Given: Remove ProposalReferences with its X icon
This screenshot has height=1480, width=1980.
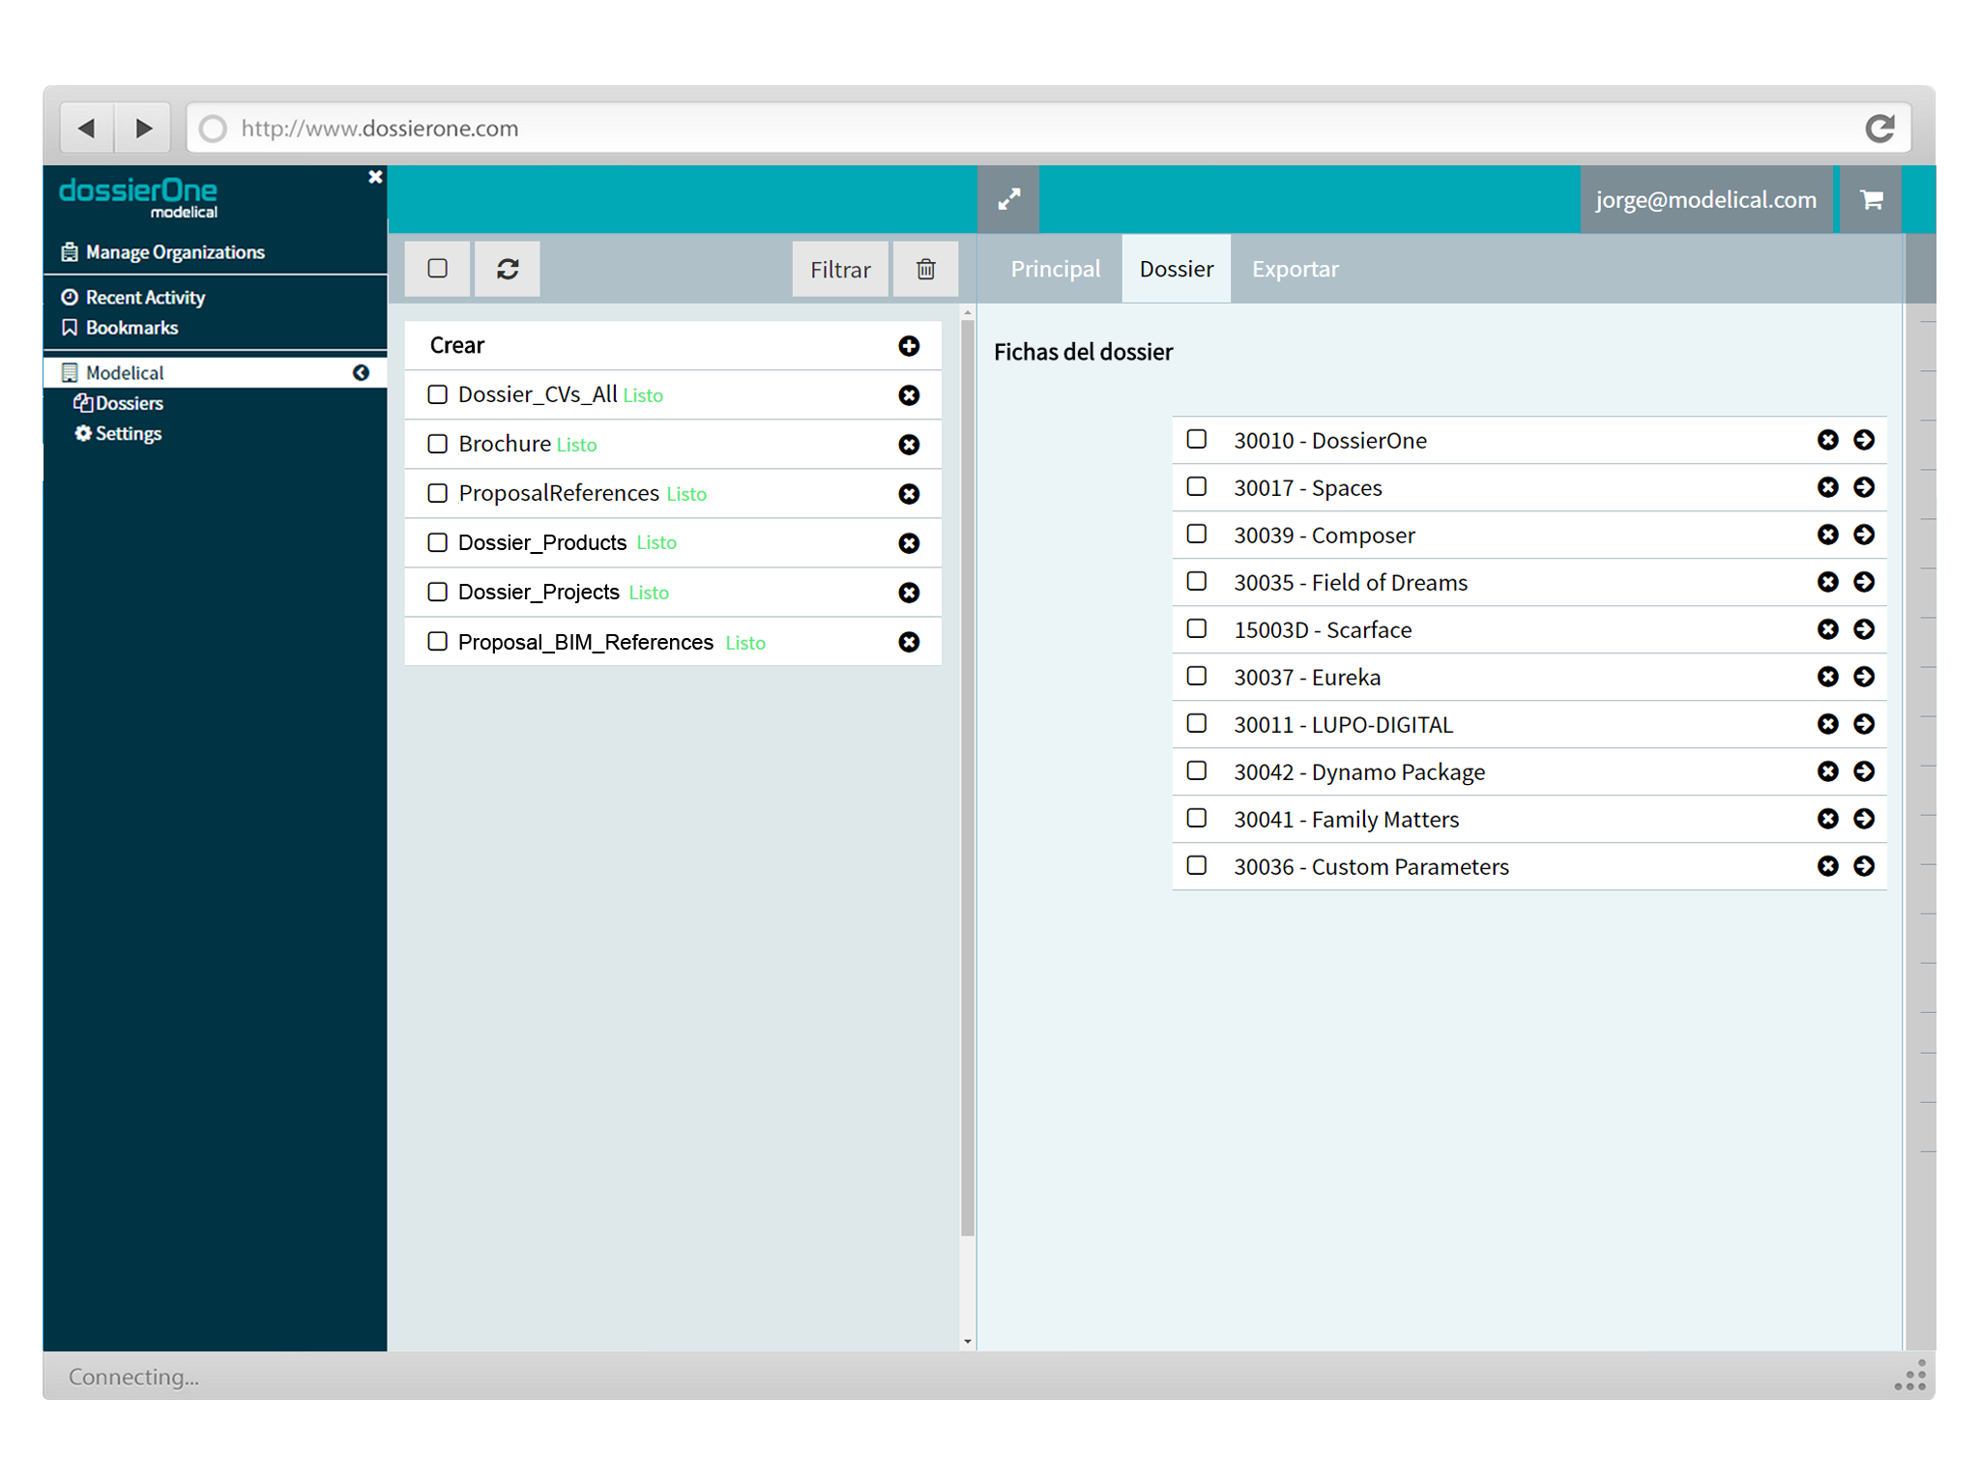Looking at the screenshot, I should coord(909,494).
